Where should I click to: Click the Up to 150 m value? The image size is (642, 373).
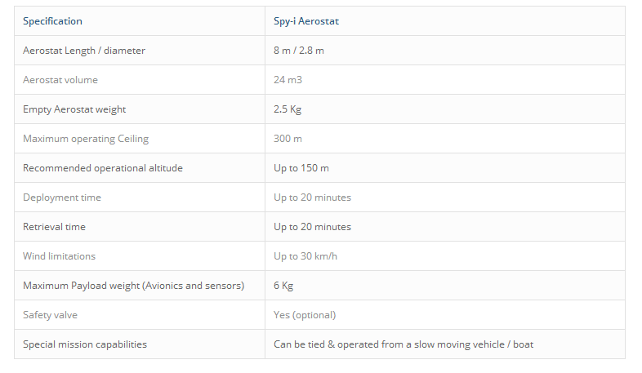[301, 168]
